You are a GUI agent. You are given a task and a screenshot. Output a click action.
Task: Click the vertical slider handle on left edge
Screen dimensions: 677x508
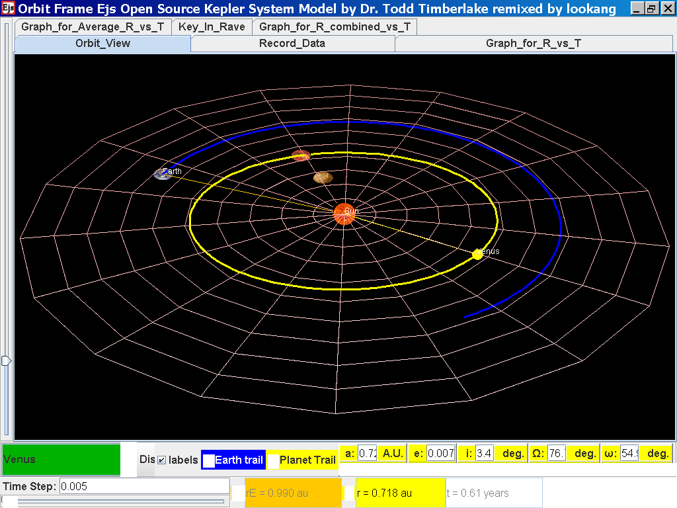tap(6, 360)
